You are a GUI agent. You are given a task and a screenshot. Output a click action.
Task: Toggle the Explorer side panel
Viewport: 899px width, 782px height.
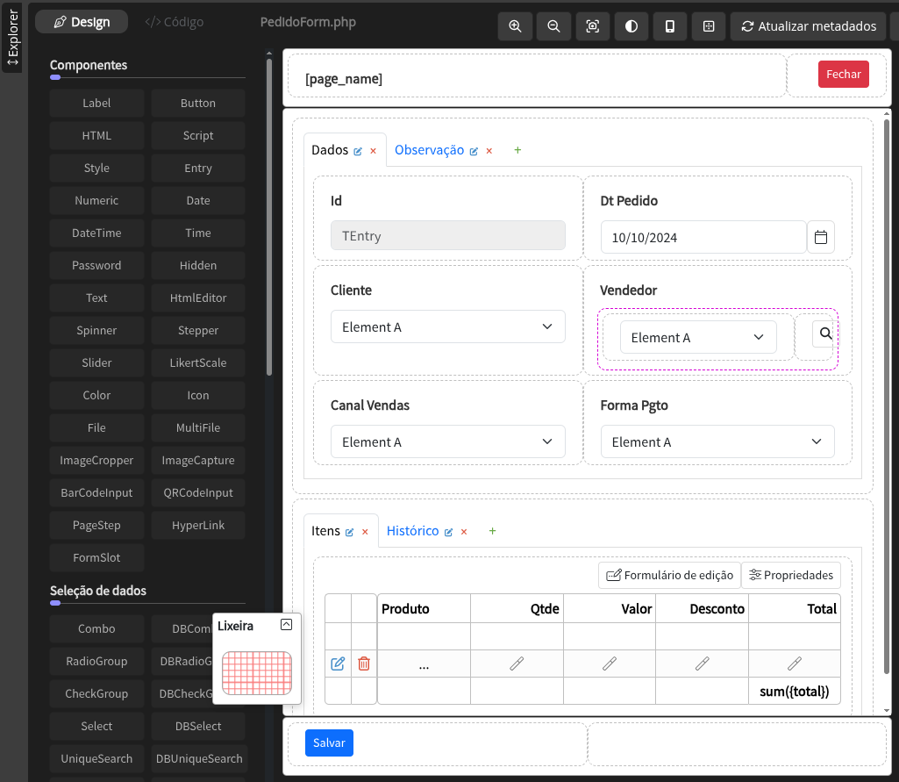(12, 37)
